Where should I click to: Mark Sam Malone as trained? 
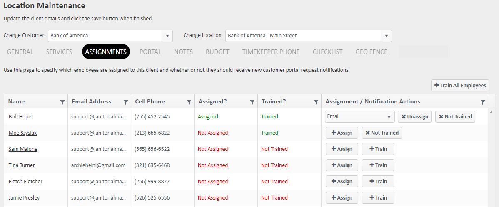coord(378,149)
